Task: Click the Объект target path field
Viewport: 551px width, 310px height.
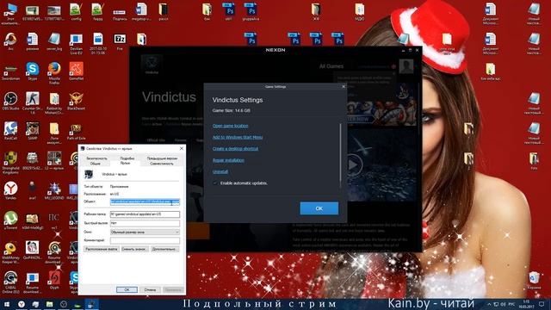Action: (x=145, y=201)
